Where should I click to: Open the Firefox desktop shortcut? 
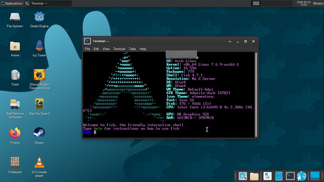15,133
